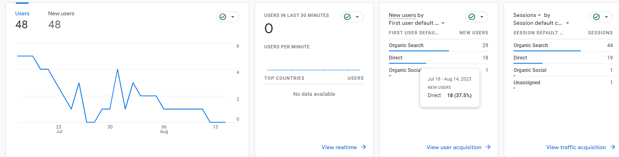
Task: Click green check icon on Users chart card
Action: coord(223,17)
